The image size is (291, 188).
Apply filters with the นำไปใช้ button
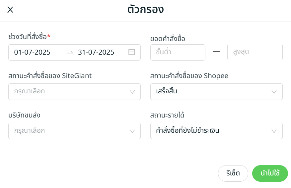click(x=270, y=173)
